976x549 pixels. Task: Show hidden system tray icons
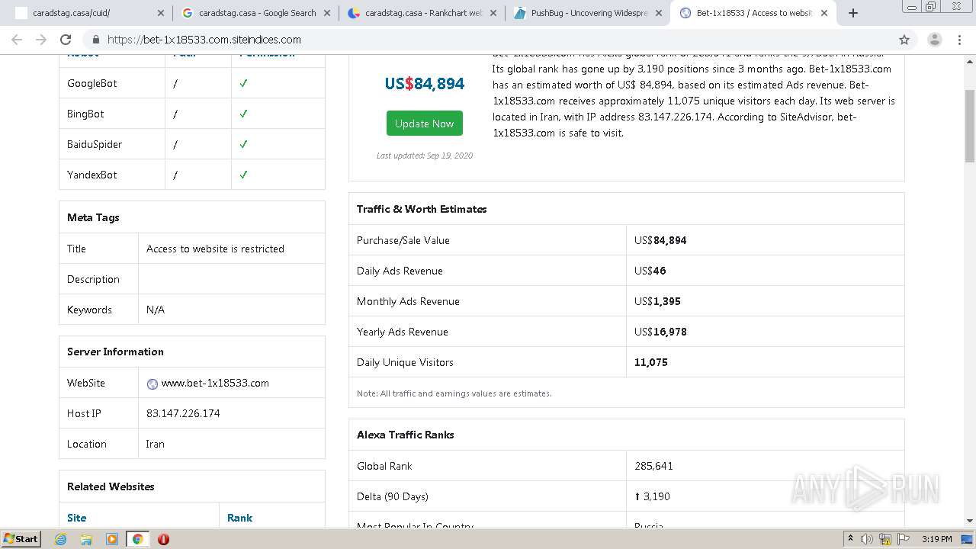click(x=850, y=539)
